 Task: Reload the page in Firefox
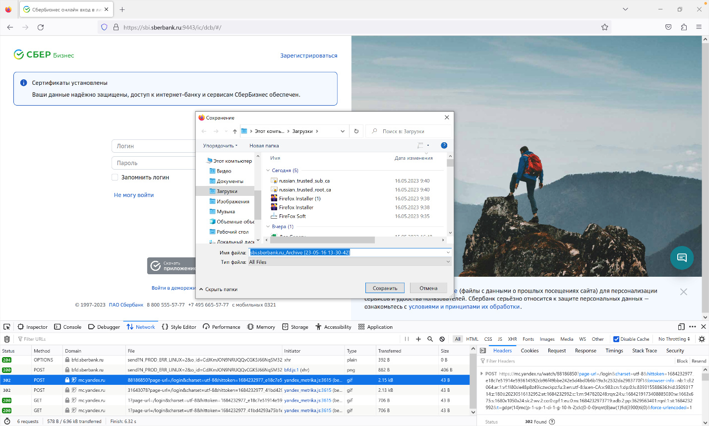click(x=41, y=27)
